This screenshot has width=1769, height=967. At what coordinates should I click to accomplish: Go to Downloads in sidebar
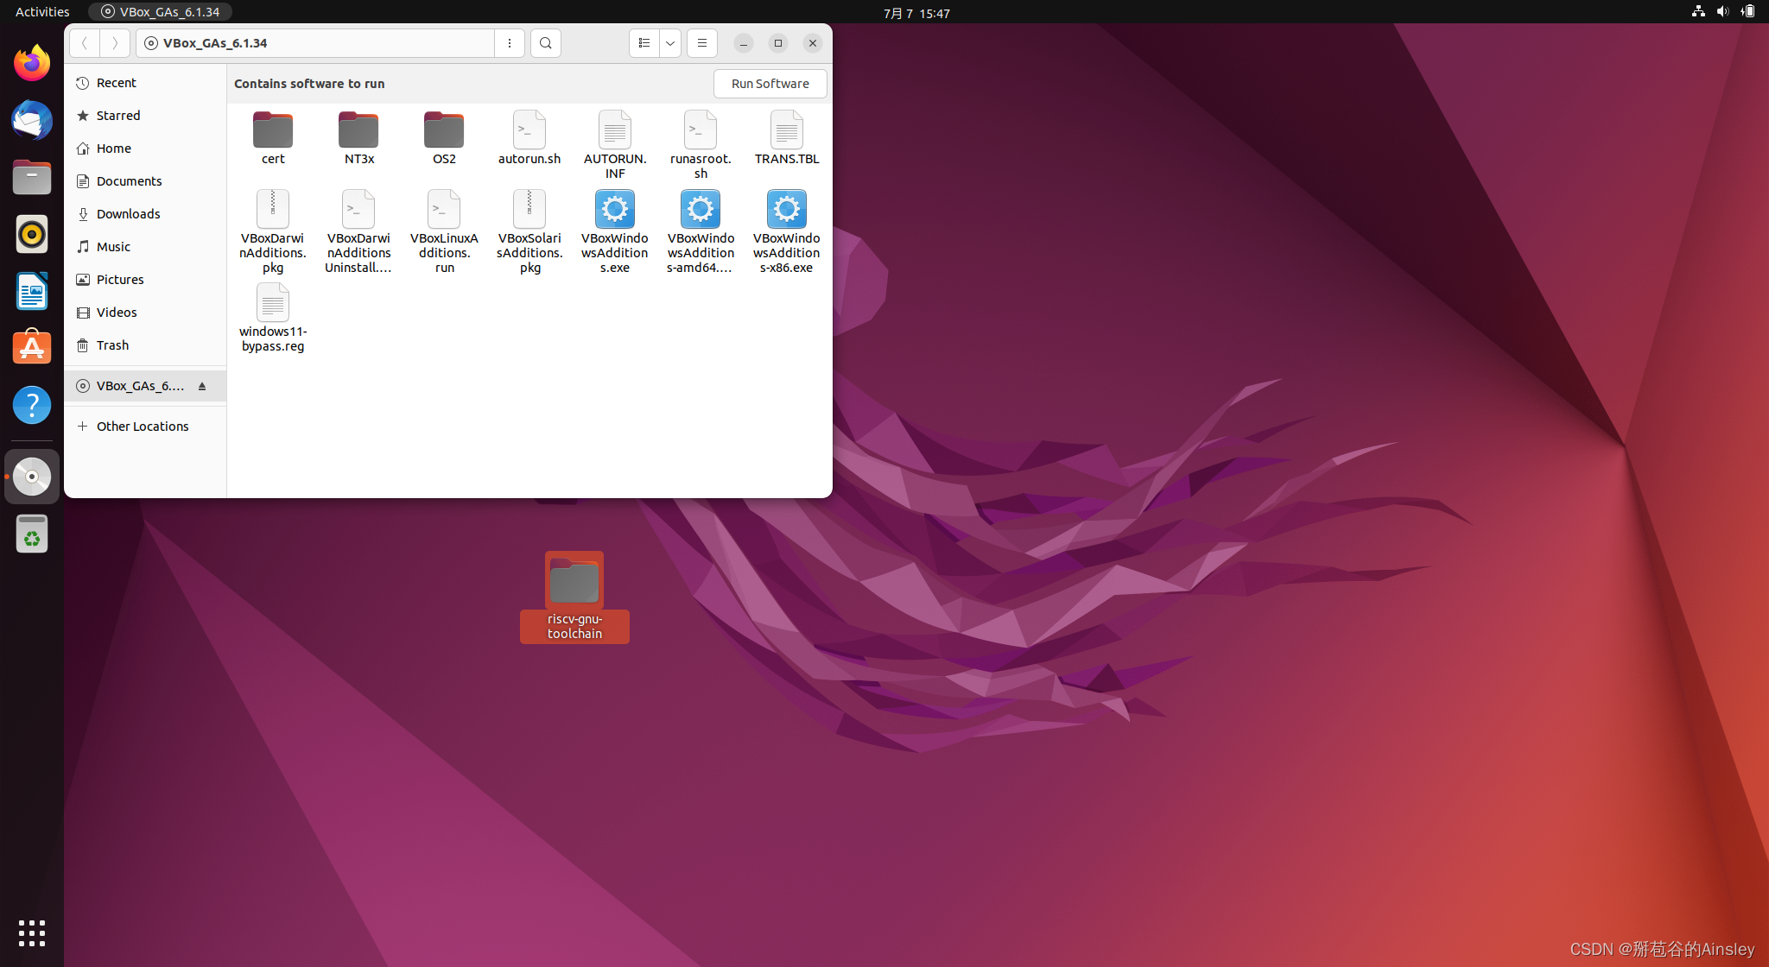pos(128,214)
